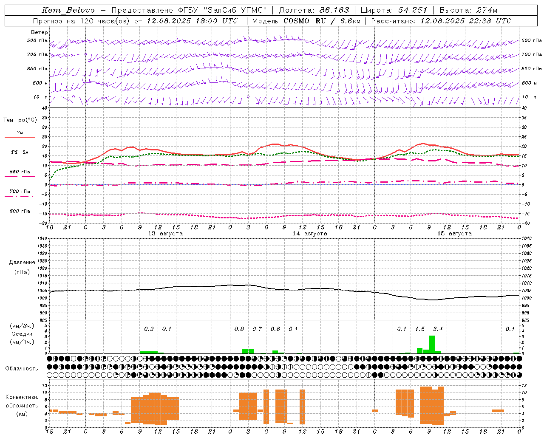The height and width of the screenshot is (435, 544).
Task: Click the "Осадки" precipitation label
Action: (22, 334)
